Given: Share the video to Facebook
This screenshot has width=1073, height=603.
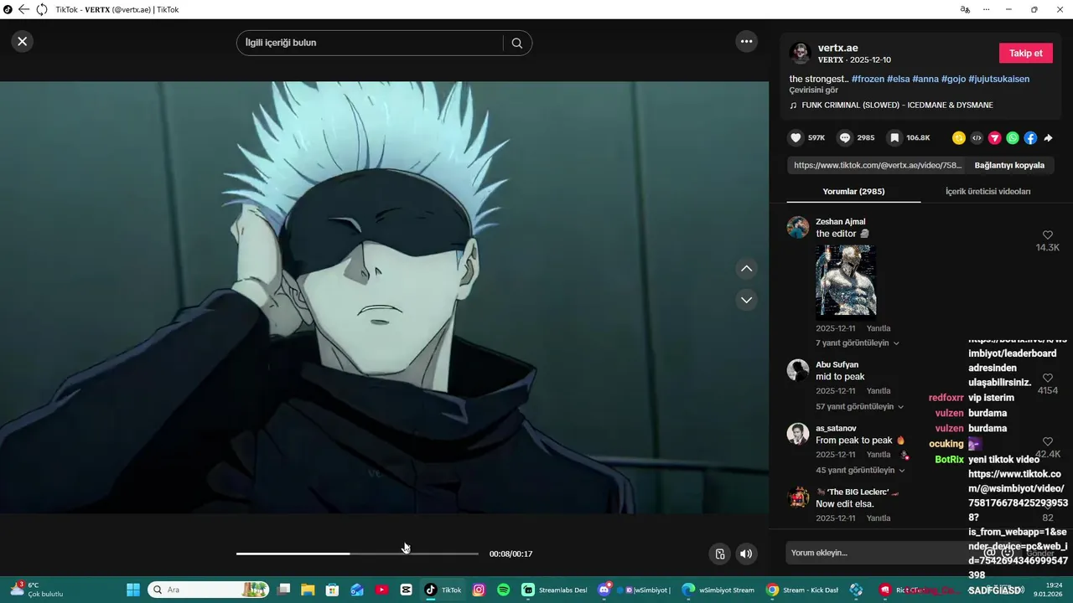Looking at the screenshot, I should tap(1030, 137).
